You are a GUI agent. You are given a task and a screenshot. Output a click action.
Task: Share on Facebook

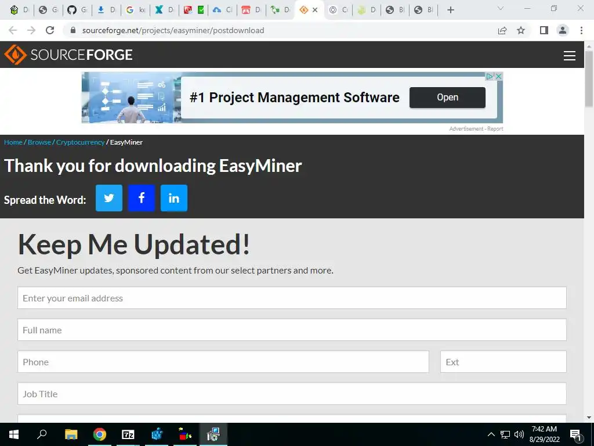coord(142,198)
